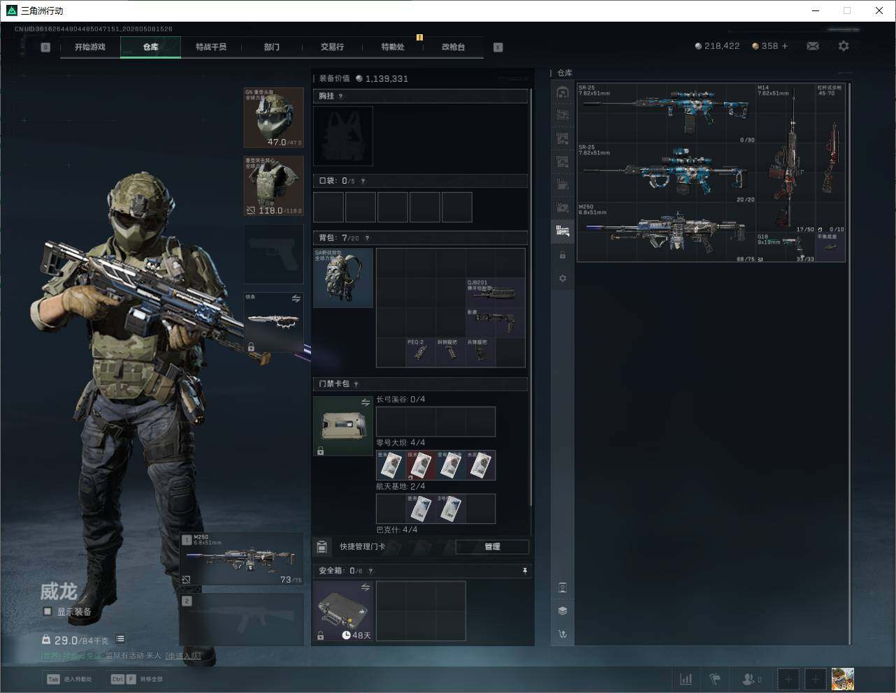Click the stash sort arrows icon
Screen dimensions: 896x693
click(x=563, y=634)
